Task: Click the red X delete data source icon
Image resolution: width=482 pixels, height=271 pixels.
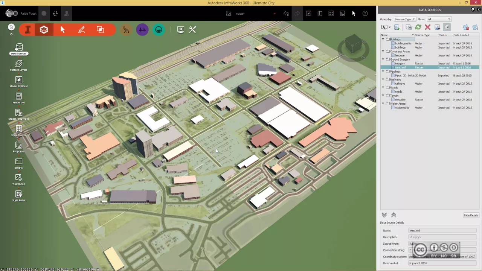Action: (x=428, y=27)
